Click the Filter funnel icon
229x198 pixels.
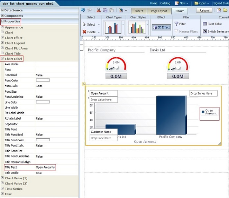pyautogui.click(x=176, y=24)
